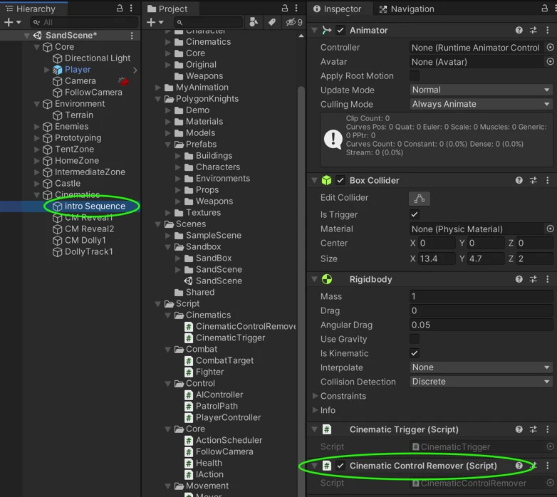Open Player prefab arrow in Hierarchy

coord(135,70)
